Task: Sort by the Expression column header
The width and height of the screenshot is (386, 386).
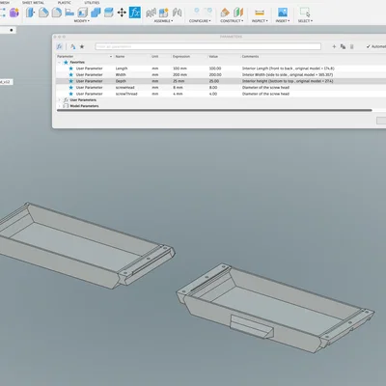Action: pos(181,57)
